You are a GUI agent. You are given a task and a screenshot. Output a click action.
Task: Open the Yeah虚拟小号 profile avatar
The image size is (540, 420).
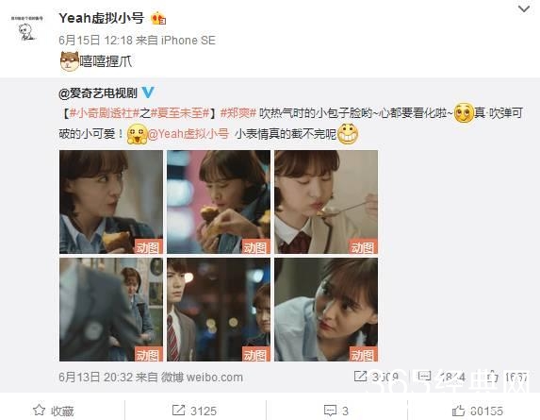pyautogui.click(x=26, y=28)
